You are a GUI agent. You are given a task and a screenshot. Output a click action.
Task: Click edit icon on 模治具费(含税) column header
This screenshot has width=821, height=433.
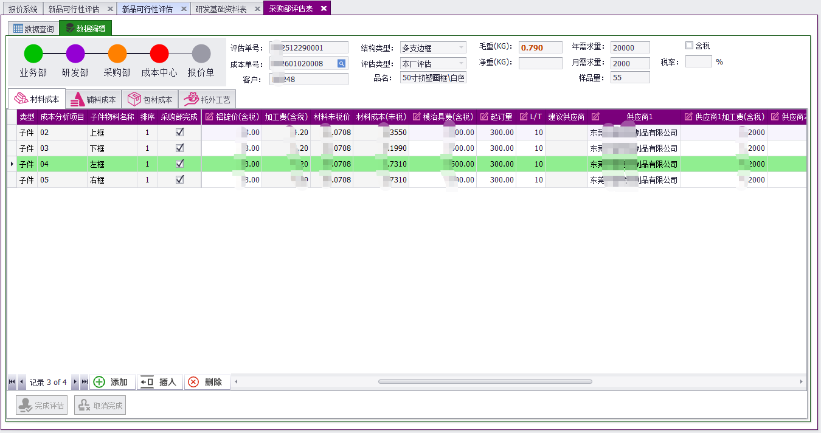tap(417, 117)
